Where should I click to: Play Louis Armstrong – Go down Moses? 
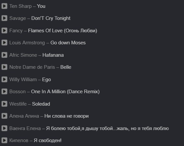[x=4, y=43]
